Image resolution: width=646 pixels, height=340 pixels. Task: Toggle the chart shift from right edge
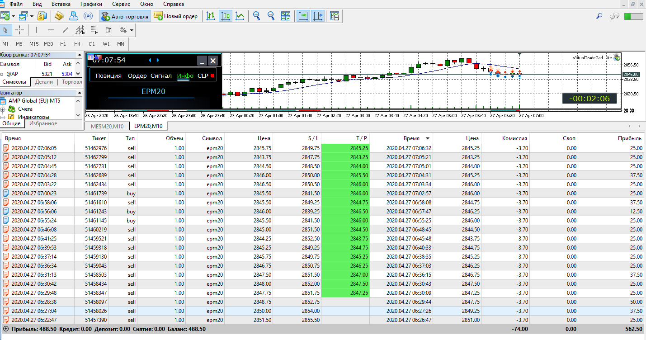point(318,16)
